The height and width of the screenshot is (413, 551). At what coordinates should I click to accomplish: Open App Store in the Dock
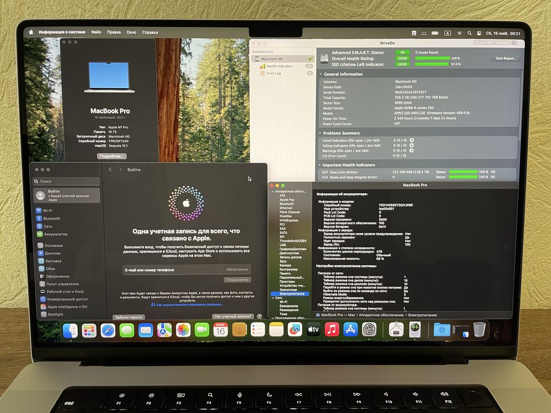point(350,329)
